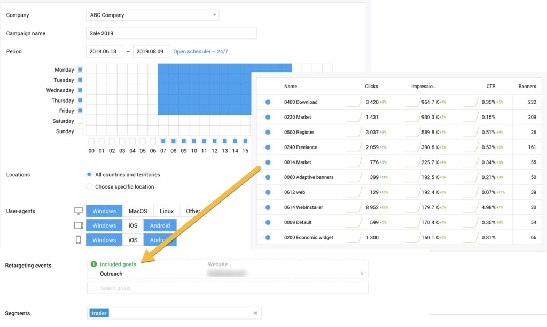Toggle the 0009 Default campaign switch
This screenshot has height=327, width=547.
267,222
